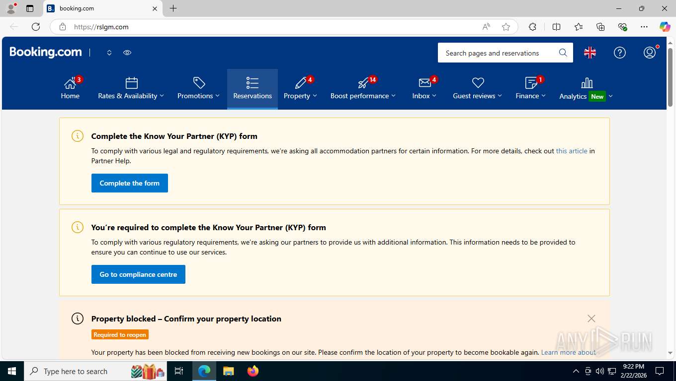Open the 'this article' link
Image resolution: width=676 pixels, height=381 pixels.
tap(572, 151)
